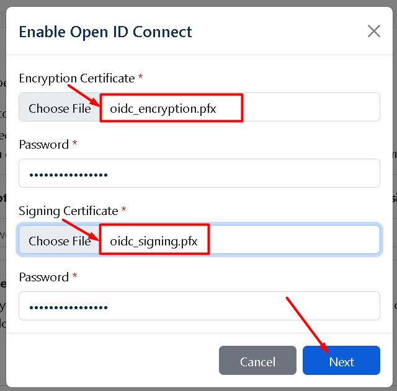This screenshot has height=391, width=397.
Task: Click the Enable Open ID Connect title
Action: point(105,32)
